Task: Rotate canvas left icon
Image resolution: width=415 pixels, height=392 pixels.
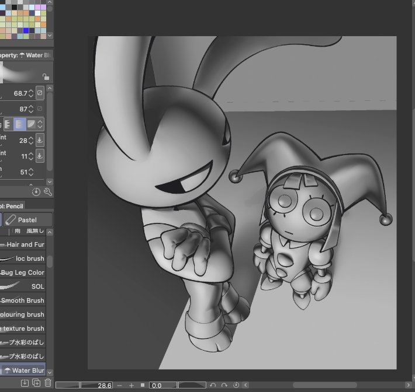Action: (213, 385)
